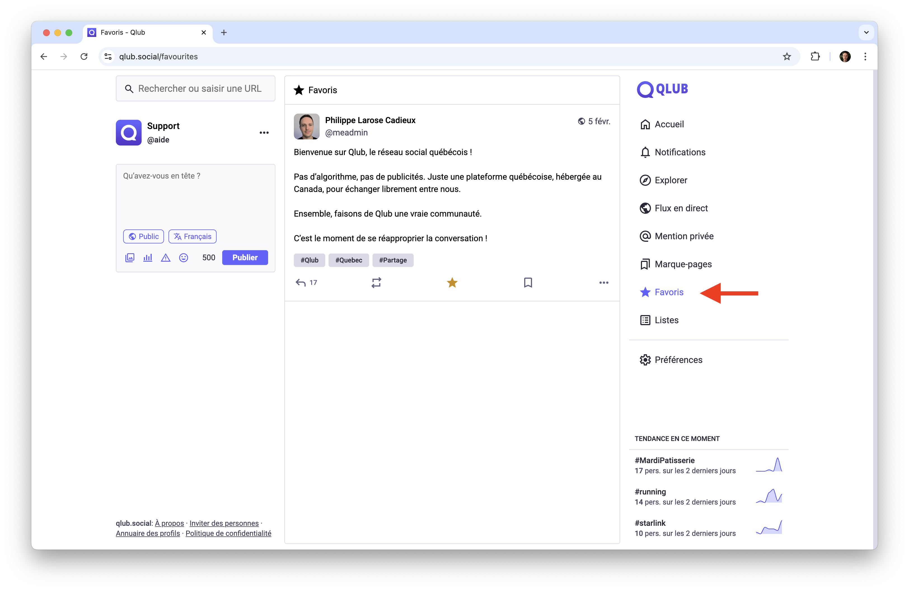Open the #Qlub hashtag
This screenshot has width=909, height=591.
[x=309, y=260]
